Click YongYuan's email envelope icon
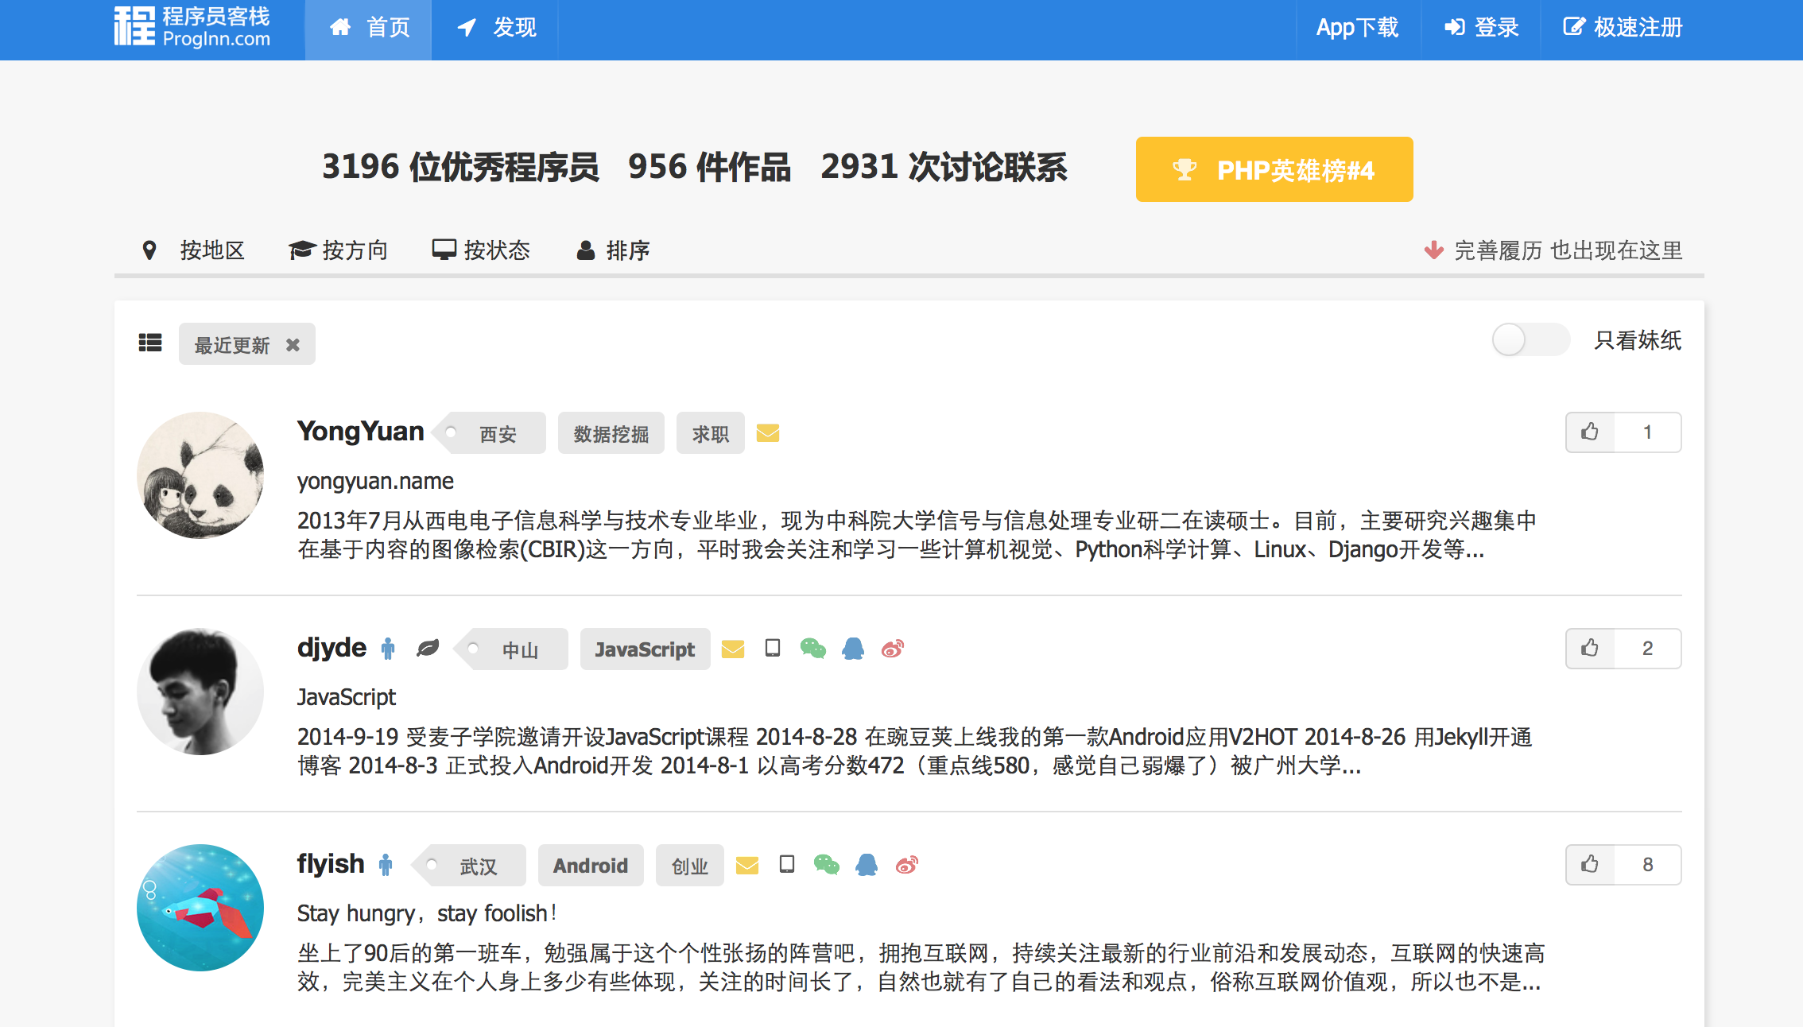 tap(768, 433)
